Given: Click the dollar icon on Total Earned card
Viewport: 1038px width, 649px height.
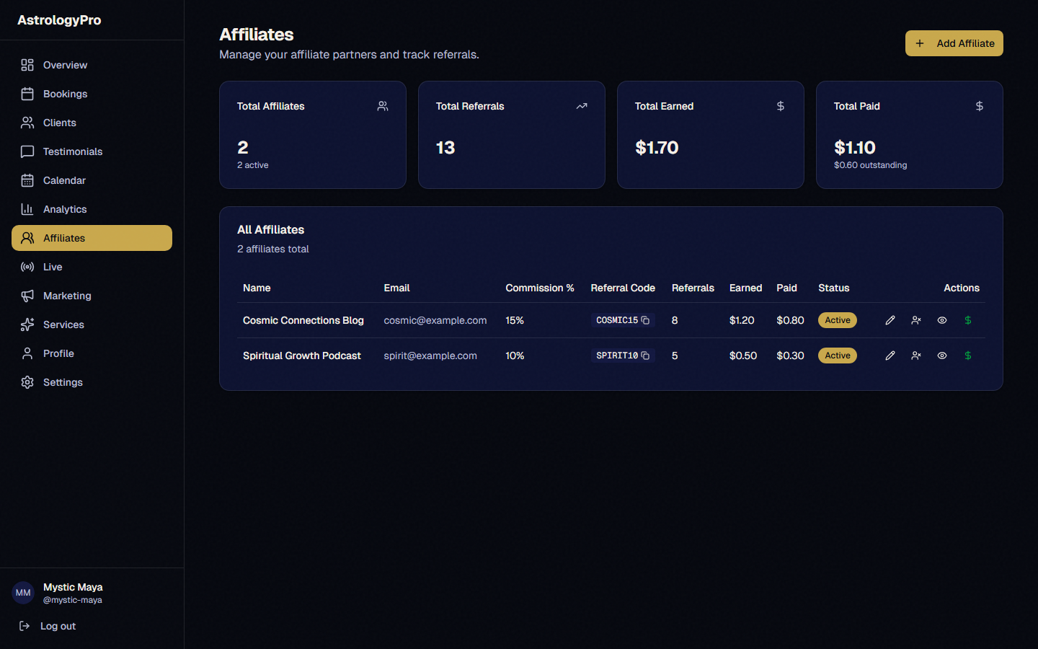Looking at the screenshot, I should tap(781, 106).
